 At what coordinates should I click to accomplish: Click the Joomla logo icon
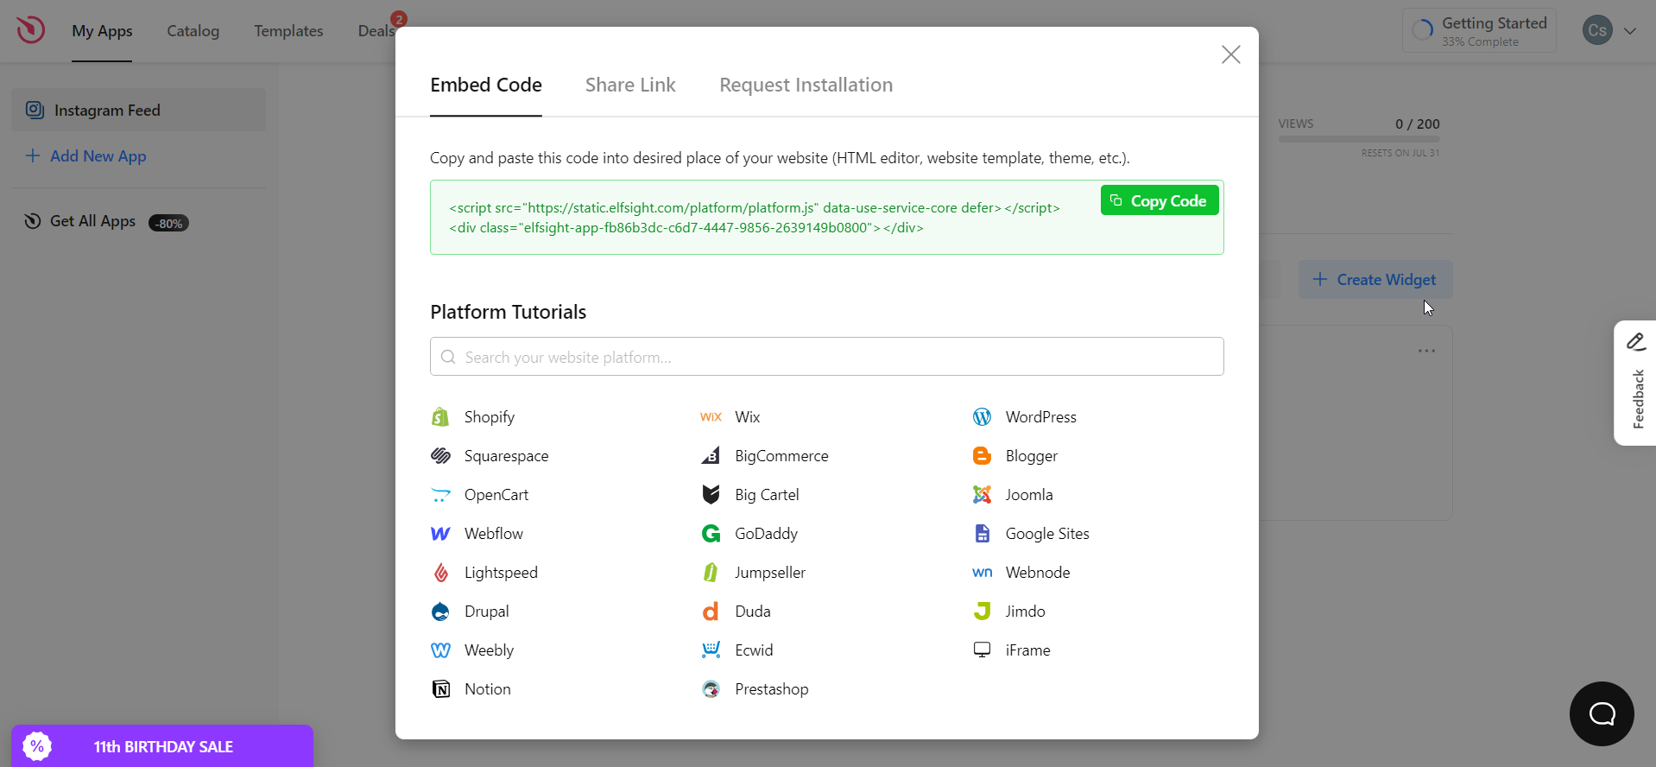click(x=982, y=495)
